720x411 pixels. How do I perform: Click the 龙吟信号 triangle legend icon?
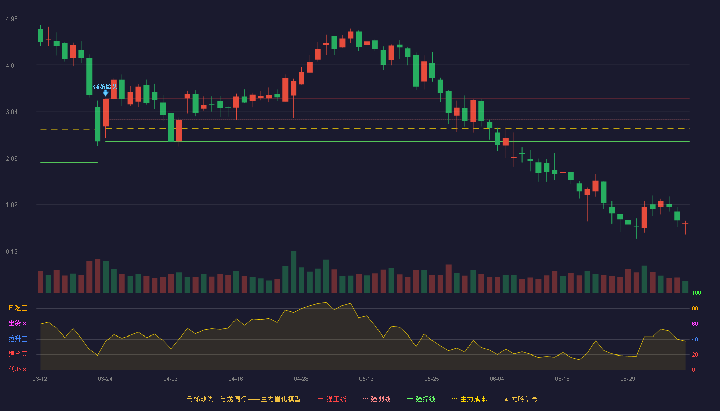click(x=506, y=399)
